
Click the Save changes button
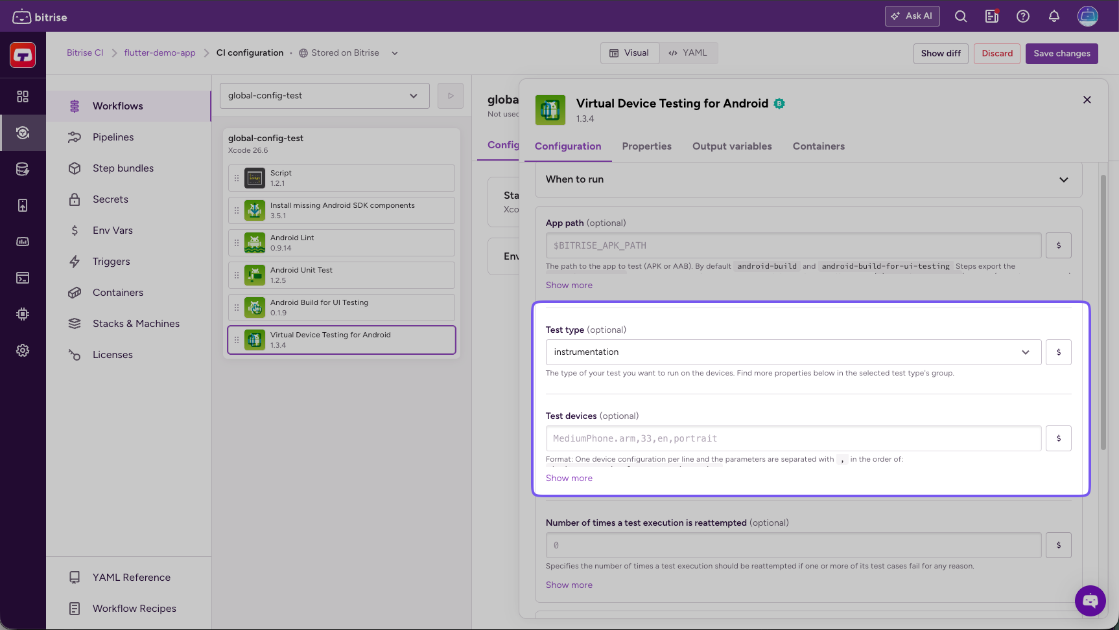(x=1062, y=54)
